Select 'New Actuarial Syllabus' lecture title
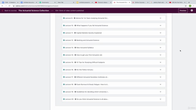Viewport: 196px width, 110px height. click(x=85, y=48)
